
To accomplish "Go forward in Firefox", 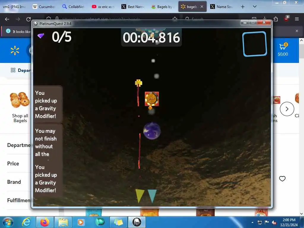I will [18, 19].
